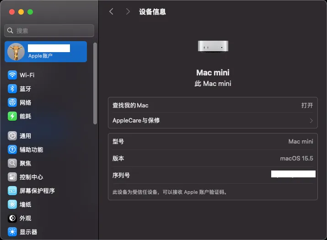Open Wi-Fi settings via its icon
327x240 pixels.
[12, 75]
